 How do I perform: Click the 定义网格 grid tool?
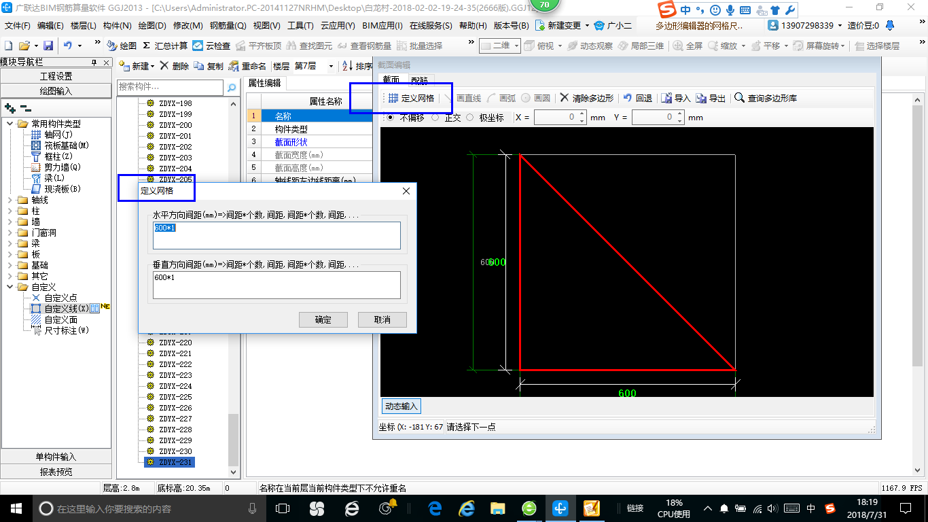[x=412, y=98]
